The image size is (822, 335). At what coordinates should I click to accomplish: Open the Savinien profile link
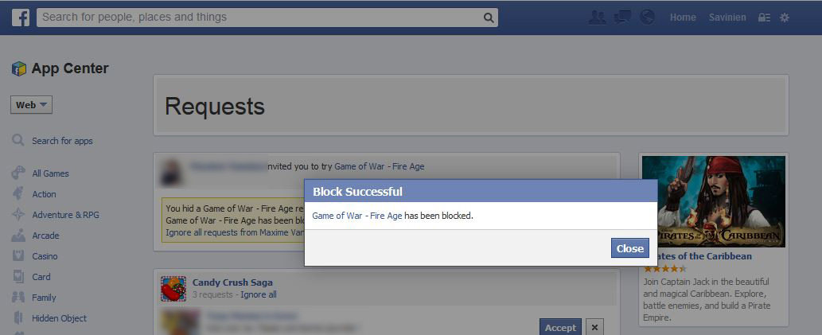[x=727, y=18]
